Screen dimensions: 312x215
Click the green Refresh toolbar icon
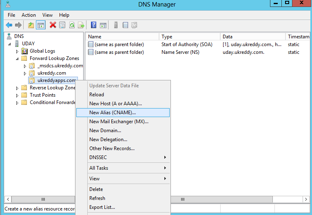[x=72, y=25]
